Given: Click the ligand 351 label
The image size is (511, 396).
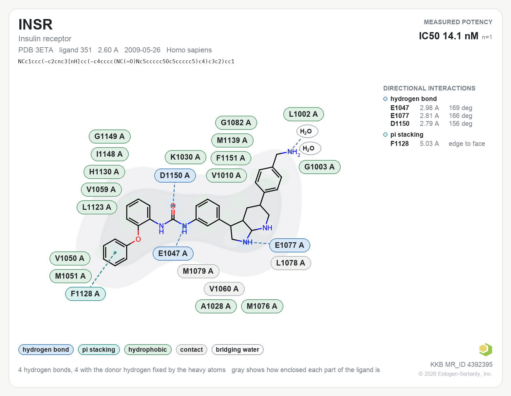Looking at the screenshot, I should coord(76,50).
